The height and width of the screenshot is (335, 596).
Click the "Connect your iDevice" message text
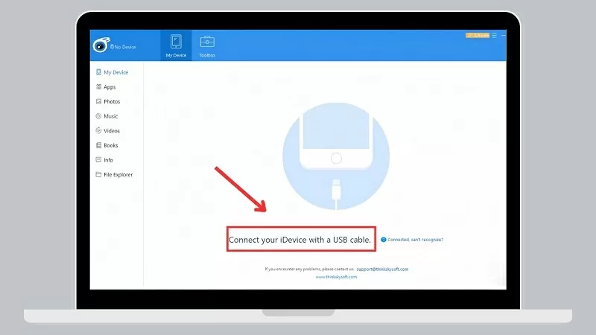pos(299,239)
